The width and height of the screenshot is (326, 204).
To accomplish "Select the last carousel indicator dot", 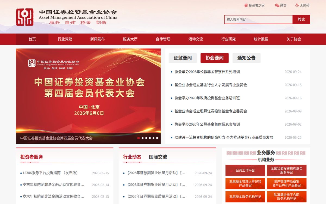I will (x=157, y=138).
